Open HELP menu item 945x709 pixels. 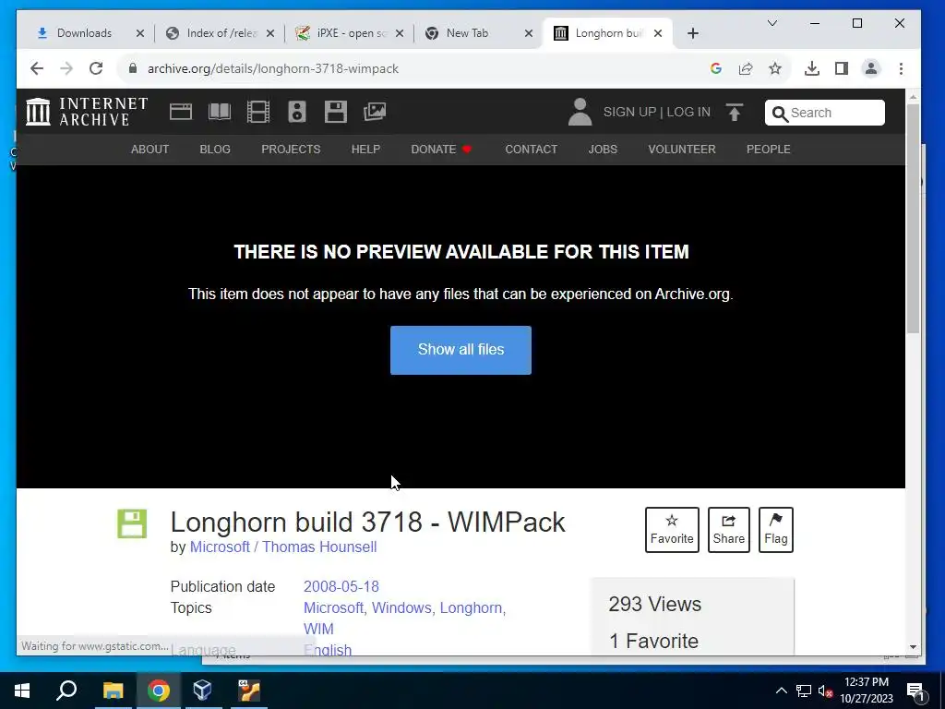tap(365, 149)
